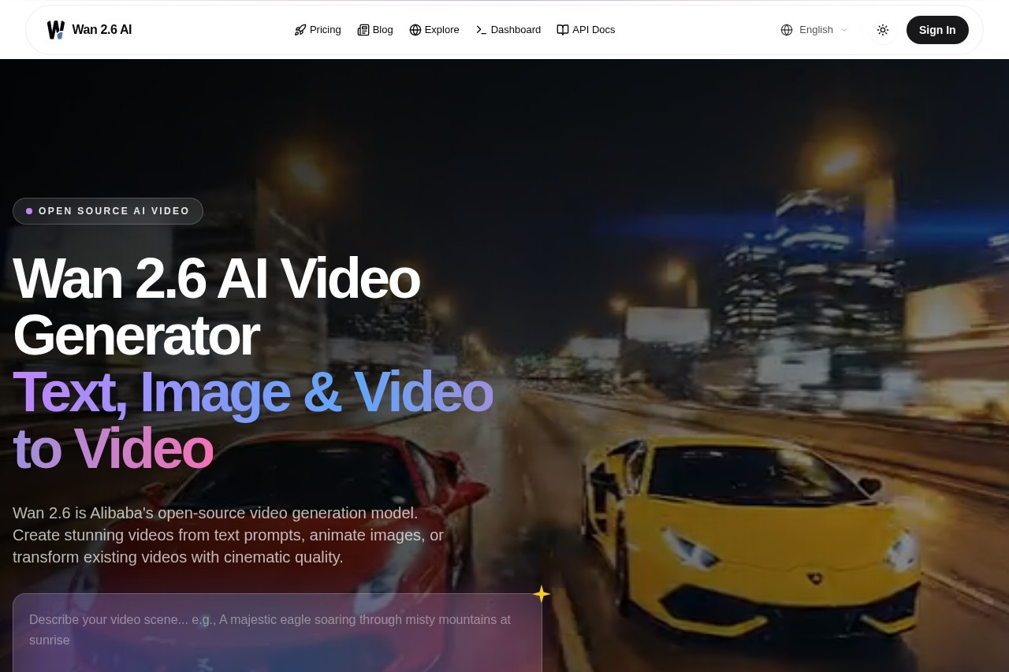This screenshot has height=672, width=1009.
Task: Open the chevron next to English
Action: coord(843,29)
